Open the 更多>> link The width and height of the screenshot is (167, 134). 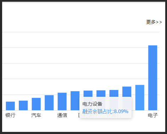coord(154,22)
